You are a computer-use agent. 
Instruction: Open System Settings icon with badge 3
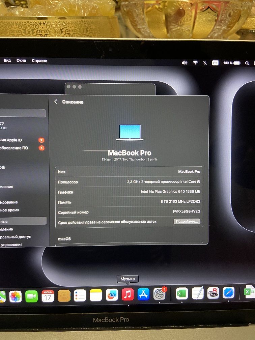click(x=160, y=294)
